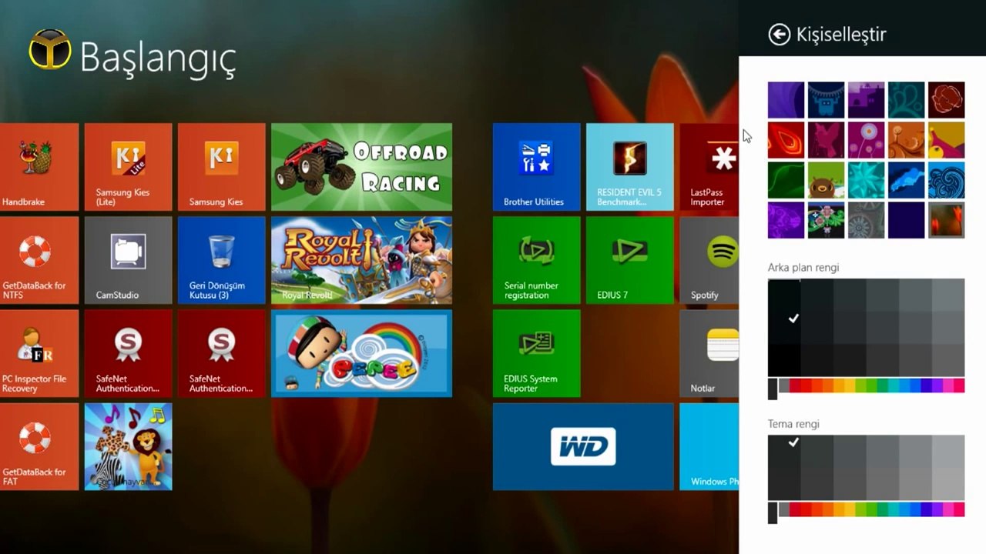Open GetDataBack for NTFS
This screenshot has width=986, height=554.
coord(39,260)
